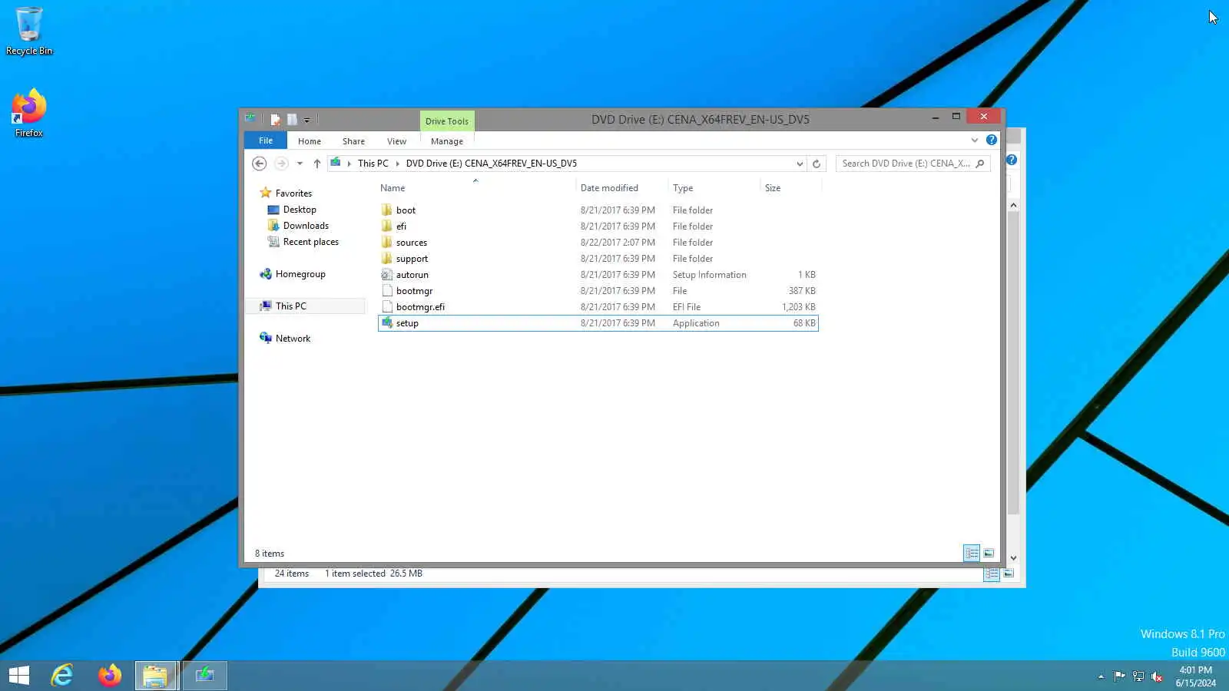
Task: Launch Internet Explorer from the taskbar
Action: point(61,676)
